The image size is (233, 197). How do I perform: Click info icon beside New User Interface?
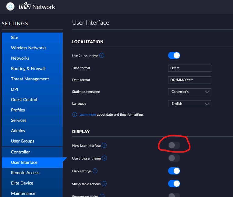tap(104, 146)
